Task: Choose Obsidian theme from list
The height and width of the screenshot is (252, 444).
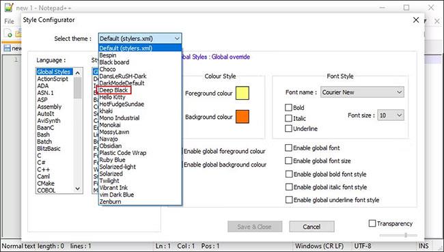Action: [111, 146]
